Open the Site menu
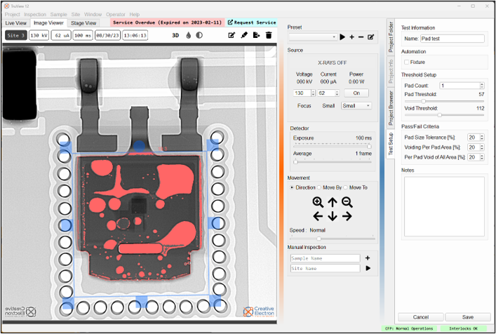 (76, 15)
